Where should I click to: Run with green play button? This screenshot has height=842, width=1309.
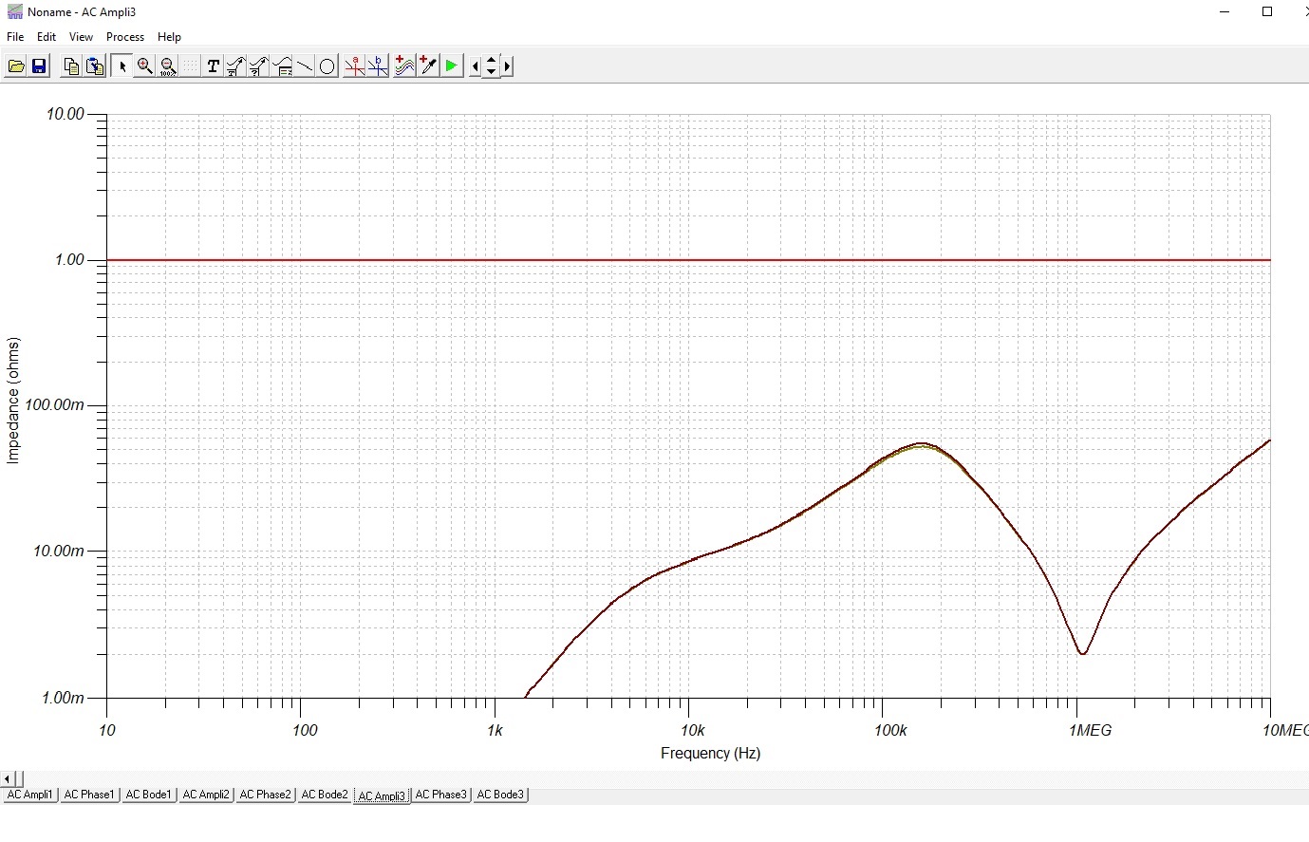[452, 66]
